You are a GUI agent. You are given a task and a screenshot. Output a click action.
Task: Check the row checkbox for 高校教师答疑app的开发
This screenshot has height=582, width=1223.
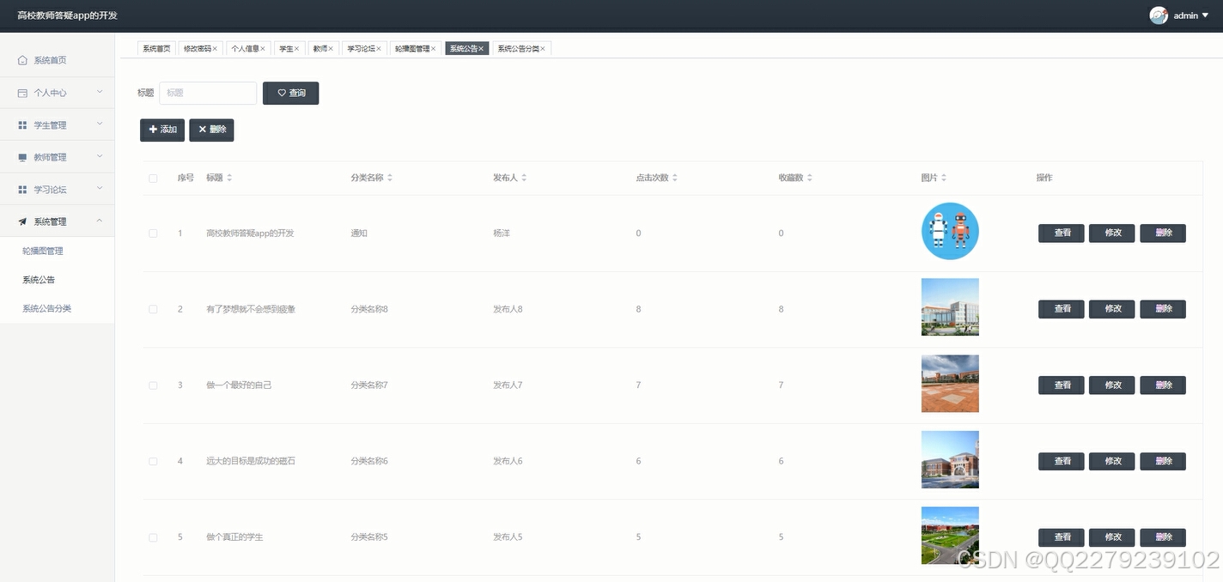click(x=153, y=233)
